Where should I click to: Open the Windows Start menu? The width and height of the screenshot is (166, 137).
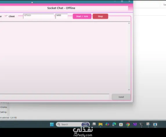tap(52, 124)
